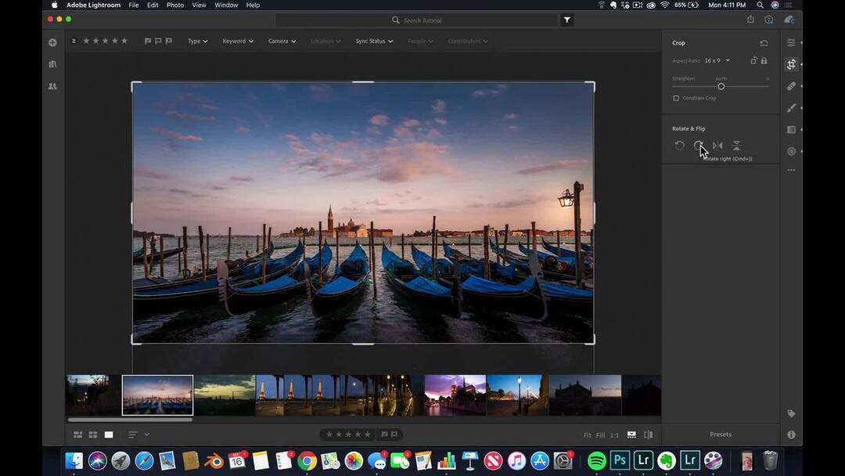The width and height of the screenshot is (845, 476).
Task: Toggle the unflagged filter in top bar
Action: pos(158,41)
